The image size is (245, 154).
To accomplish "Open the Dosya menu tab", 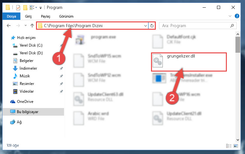I will click(x=11, y=16).
